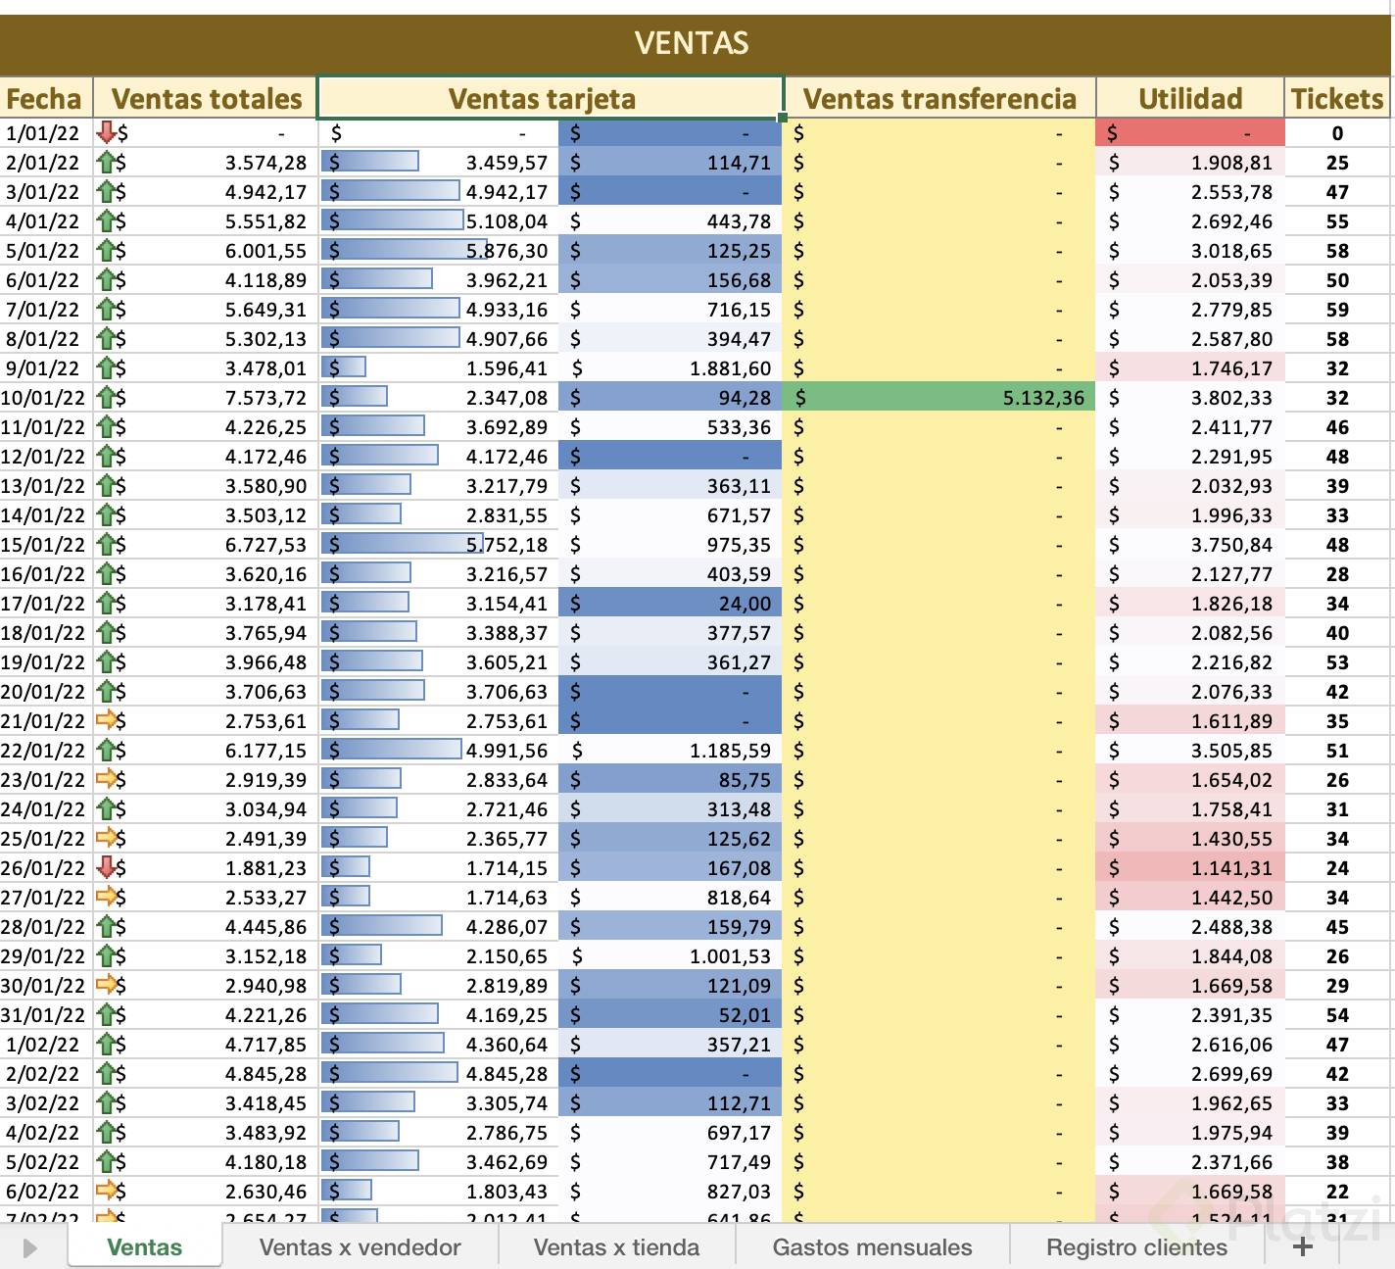
Task: Select the Tickets header cell
Action: pos(1337,98)
